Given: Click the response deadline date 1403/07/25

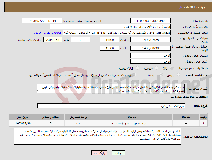Looking at the screenshot, I should coord(150,40).
